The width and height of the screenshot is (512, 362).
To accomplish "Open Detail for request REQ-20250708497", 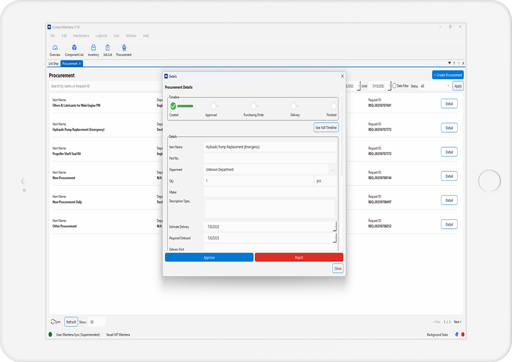I will click(x=449, y=200).
